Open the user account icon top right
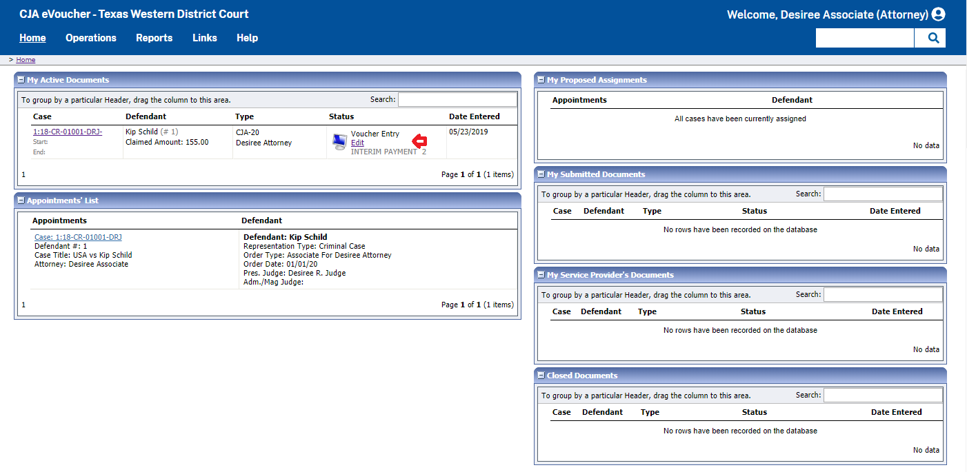This screenshot has height=472, width=967. 939,14
